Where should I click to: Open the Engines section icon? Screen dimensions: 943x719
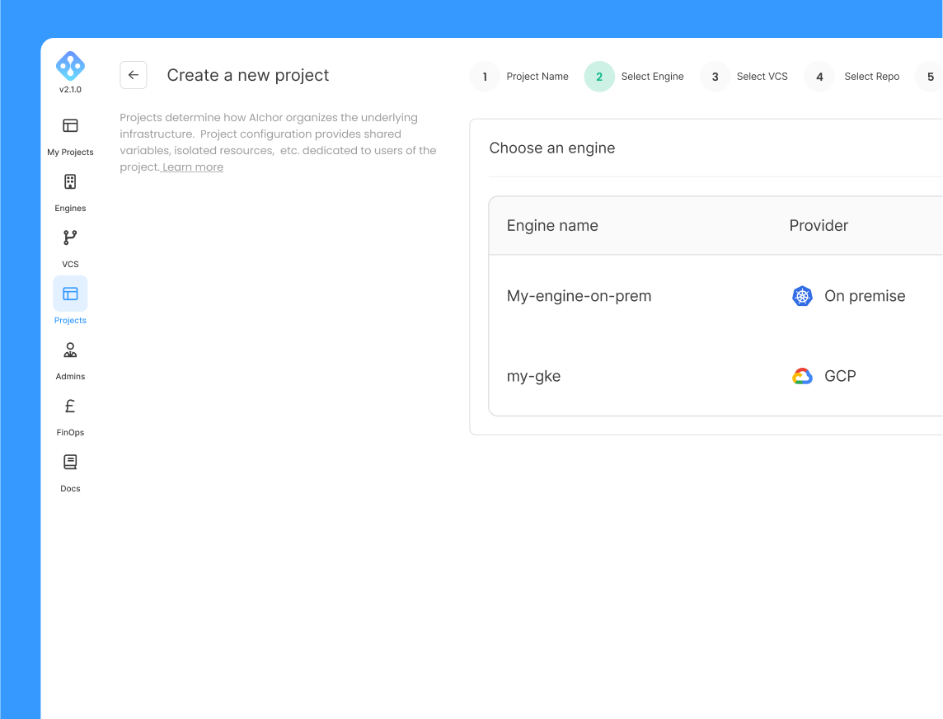pos(70,181)
